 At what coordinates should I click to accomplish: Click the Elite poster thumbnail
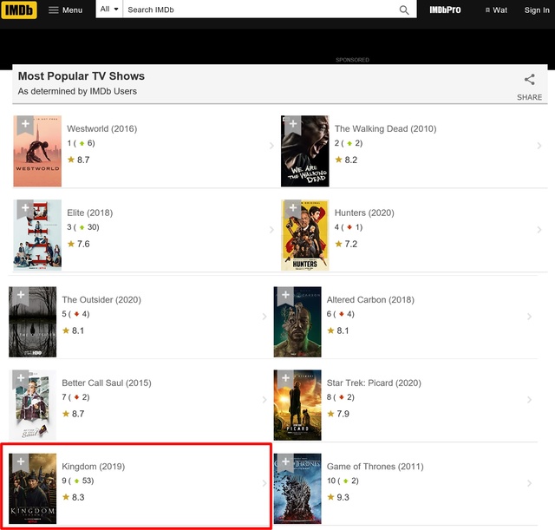37,235
